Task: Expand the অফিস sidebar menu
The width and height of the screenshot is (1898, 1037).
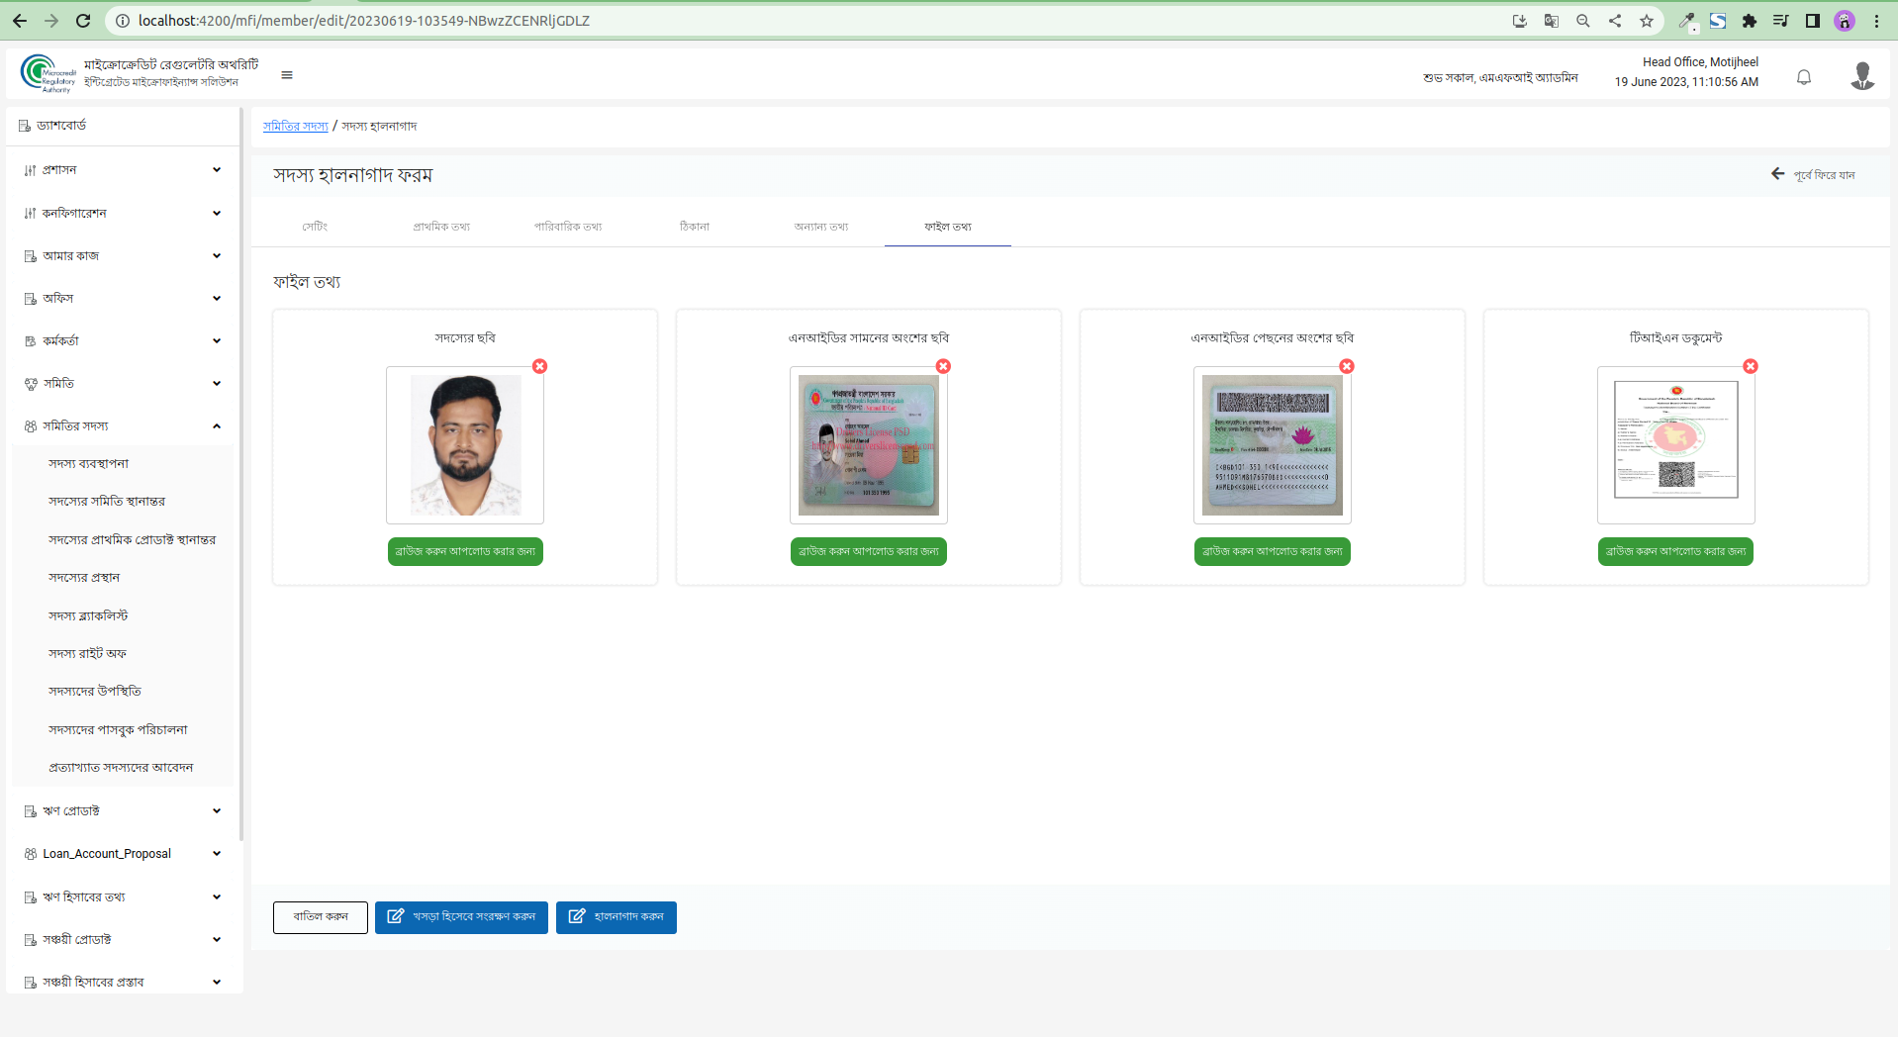Action: tap(123, 298)
